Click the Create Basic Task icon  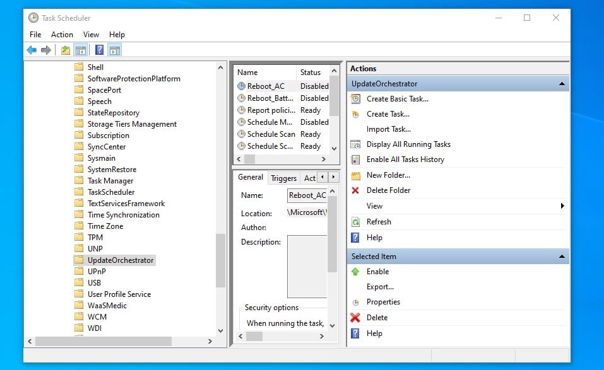pos(355,99)
